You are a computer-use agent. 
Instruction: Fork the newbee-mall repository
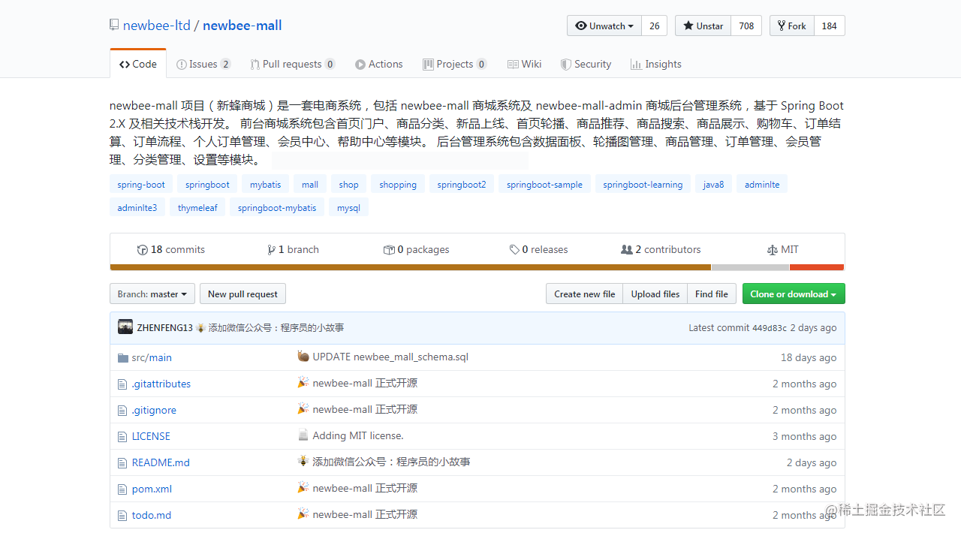pos(791,26)
